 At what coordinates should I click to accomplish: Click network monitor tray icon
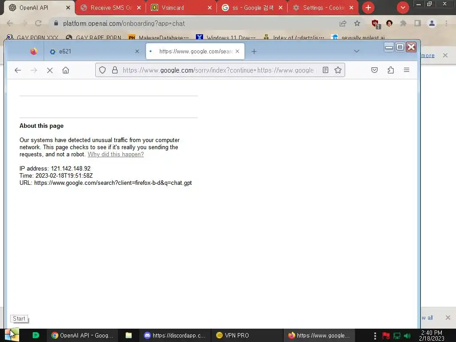[397, 336]
